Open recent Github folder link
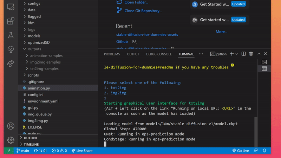Screen dimensions: 281x158 click(x=122, y=41)
